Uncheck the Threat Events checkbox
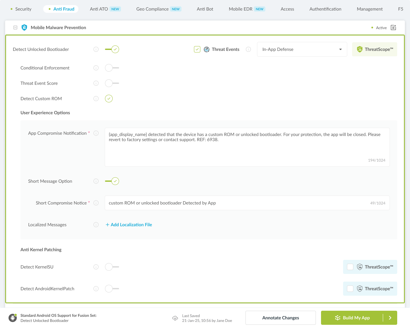 (197, 49)
